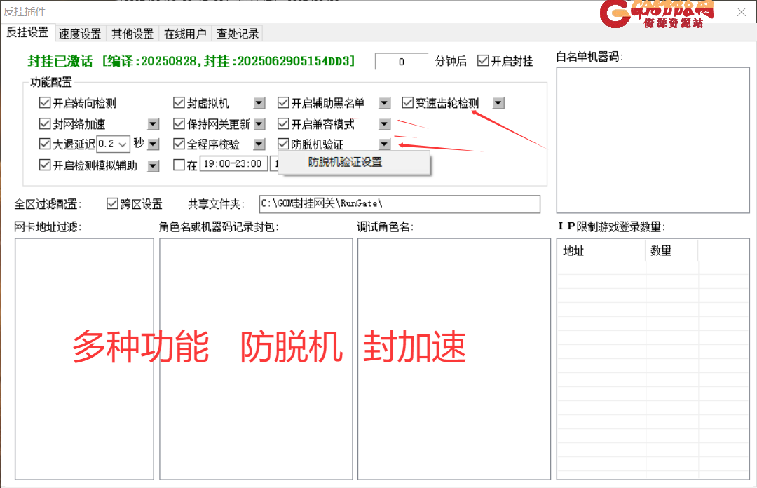
Task: Open options arrow next to 封虚拟机
Action: [x=259, y=104]
